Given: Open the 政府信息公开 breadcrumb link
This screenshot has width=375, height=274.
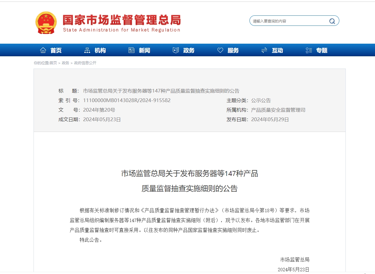Looking at the screenshot, I should coord(85,63).
